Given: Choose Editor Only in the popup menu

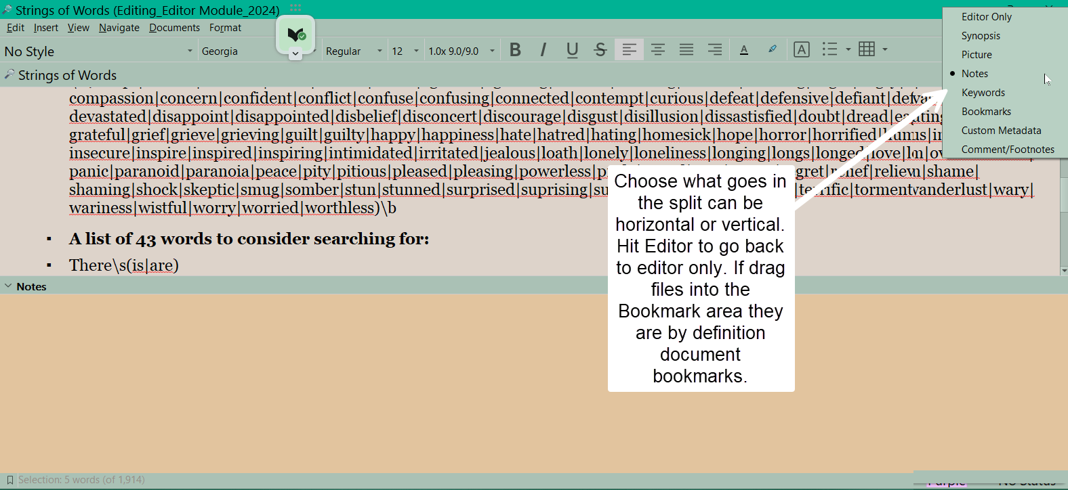Looking at the screenshot, I should pos(986,17).
